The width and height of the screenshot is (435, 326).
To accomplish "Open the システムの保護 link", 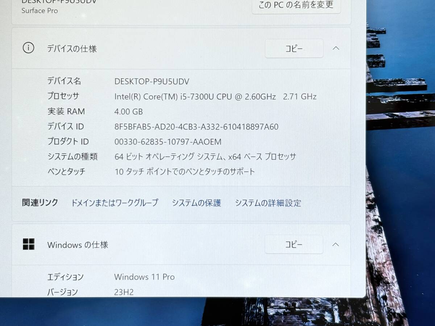I will click(x=196, y=203).
